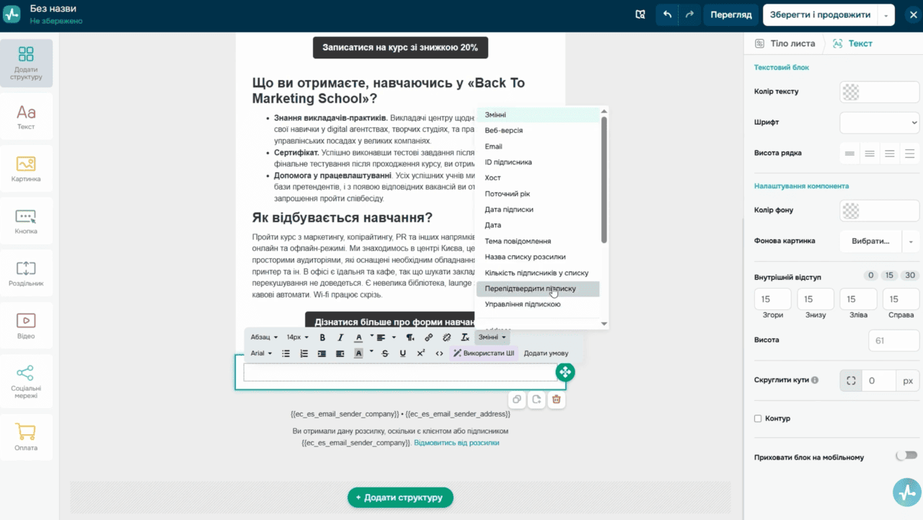
Task: Click the undo arrow in header
Action: [667, 14]
